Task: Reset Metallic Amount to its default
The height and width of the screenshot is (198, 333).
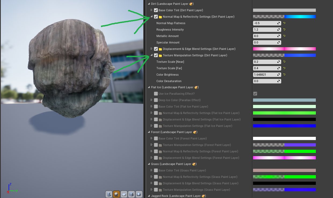Action: pos(284,36)
